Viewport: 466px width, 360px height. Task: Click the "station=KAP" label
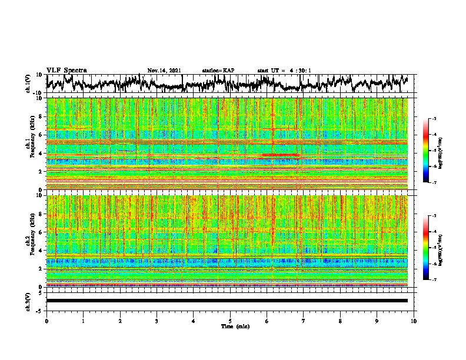[x=218, y=71]
